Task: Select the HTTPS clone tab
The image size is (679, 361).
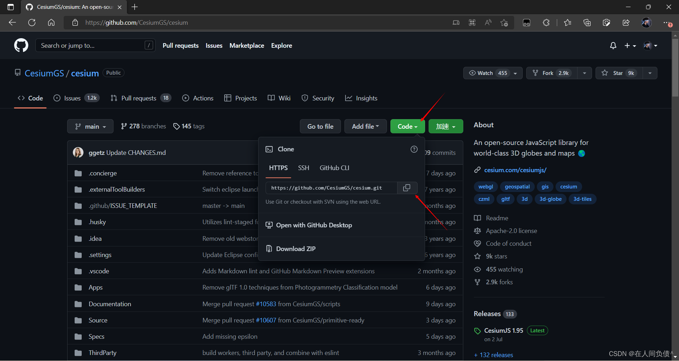Action: point(278,168)
